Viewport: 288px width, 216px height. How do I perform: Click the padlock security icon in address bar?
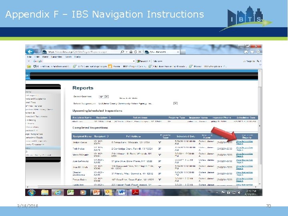131,52
